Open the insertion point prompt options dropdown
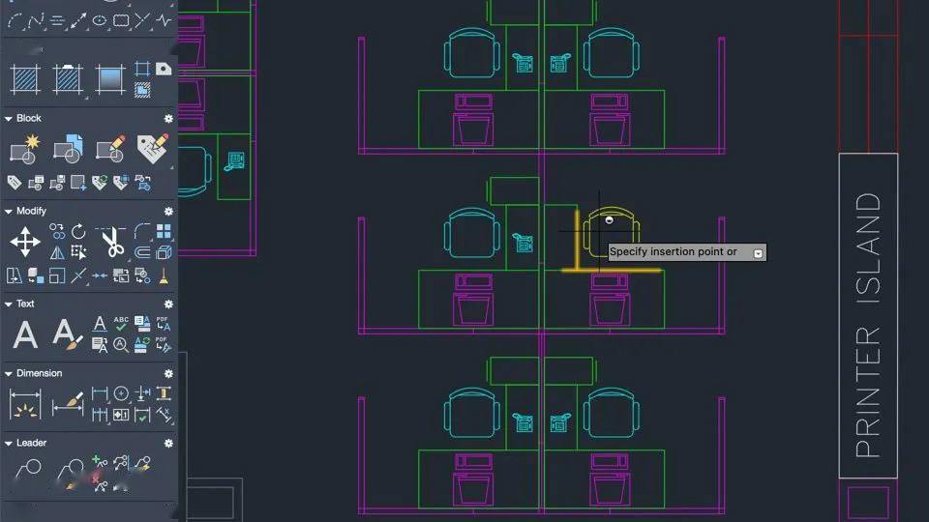This screenshot has width=929, height=522. tap(757, 253)
